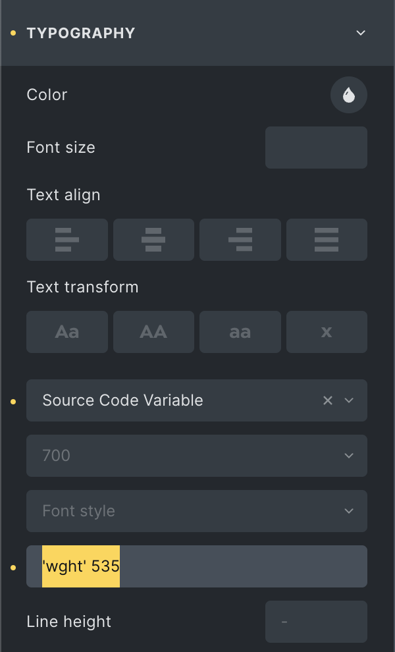
Task: Clear the Source Code Variable font selection
Action: click(327, 400)
